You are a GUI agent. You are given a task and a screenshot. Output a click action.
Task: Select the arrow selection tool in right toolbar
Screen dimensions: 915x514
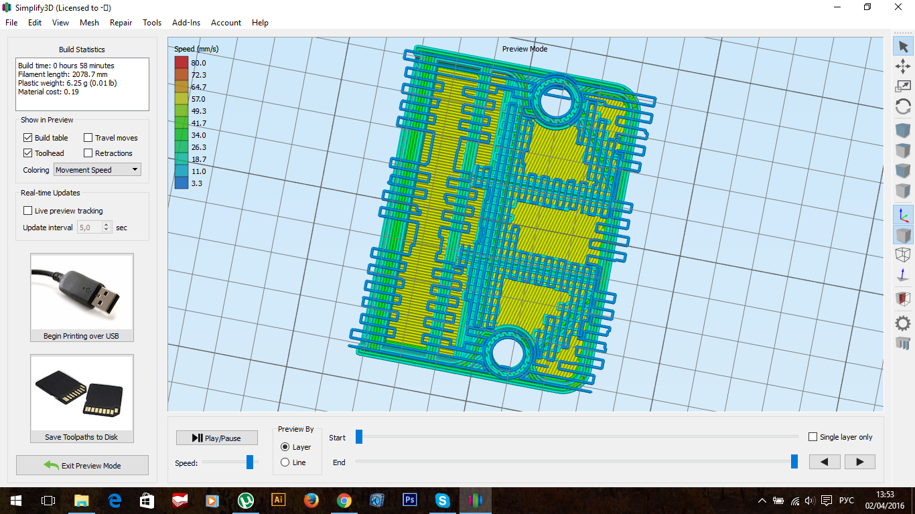point(903,46)
